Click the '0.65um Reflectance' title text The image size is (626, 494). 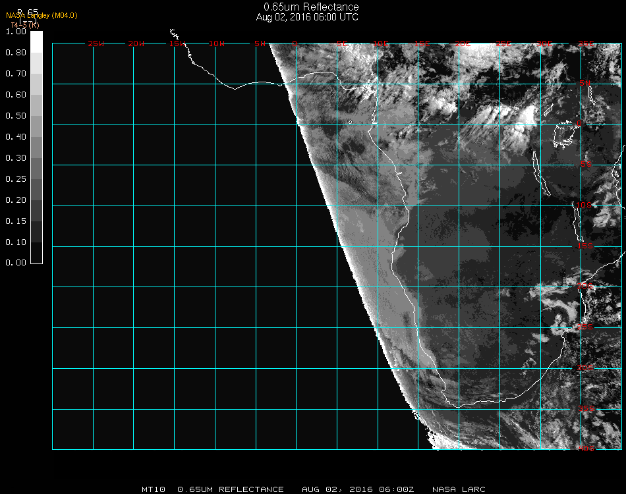tap(311, 7)
